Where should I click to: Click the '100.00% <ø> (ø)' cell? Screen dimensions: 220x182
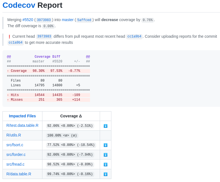click(x=62, y=135)
